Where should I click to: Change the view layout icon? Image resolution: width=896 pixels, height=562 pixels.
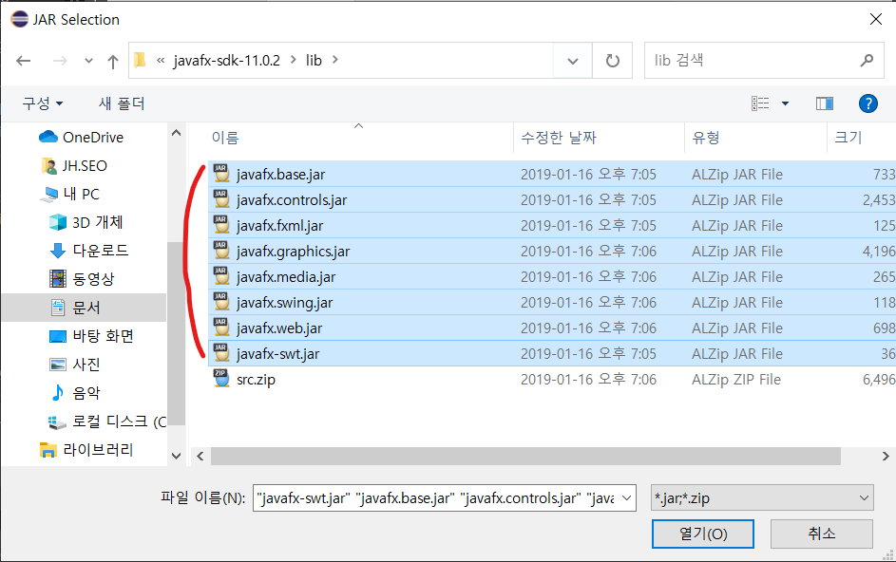coord(760,103)
